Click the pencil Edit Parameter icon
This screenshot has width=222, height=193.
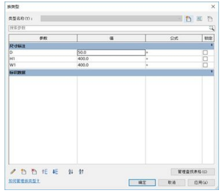coord(13,171)
